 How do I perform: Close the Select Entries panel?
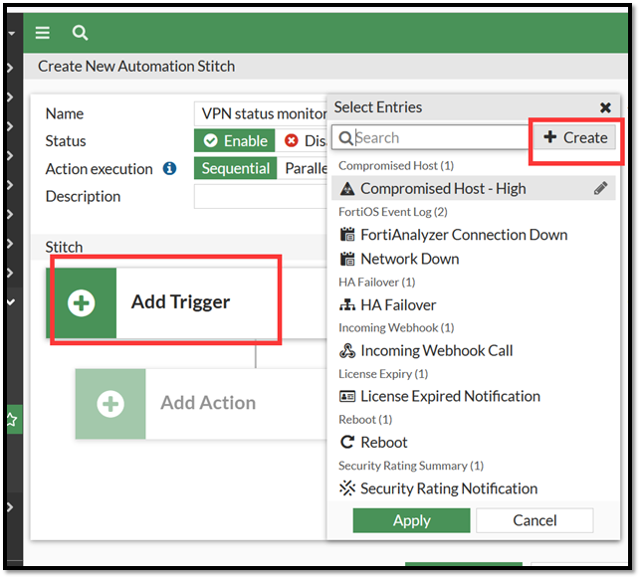click(605, 107)
